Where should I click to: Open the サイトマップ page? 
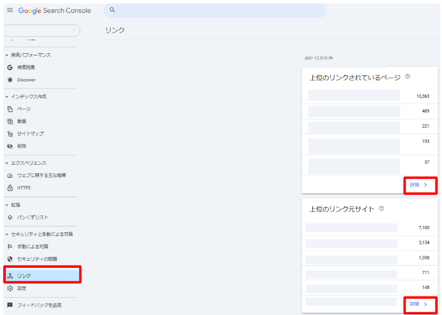point(30,134)
